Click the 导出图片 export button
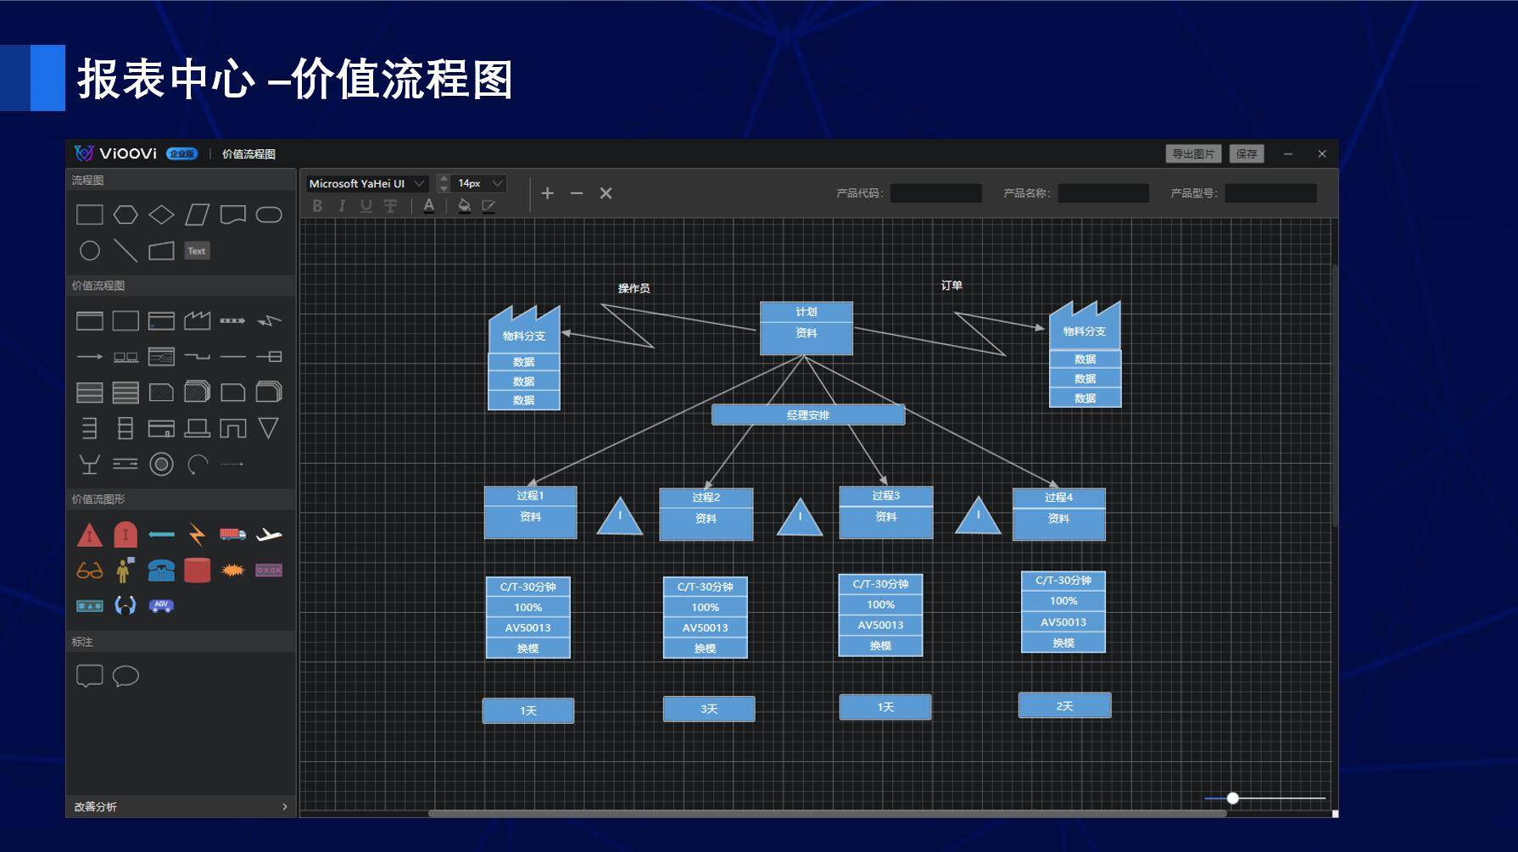This screenshot has width=1518, height=852. [1193, 153]
